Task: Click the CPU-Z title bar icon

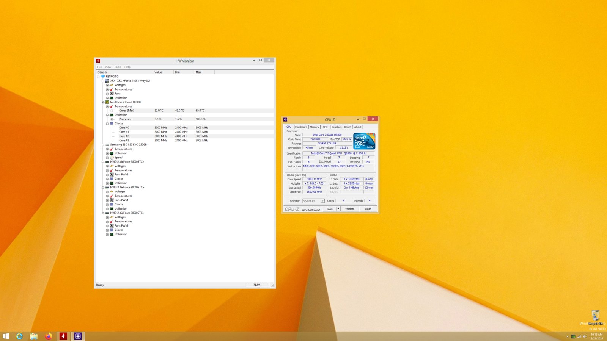Action: coord(285,119)
